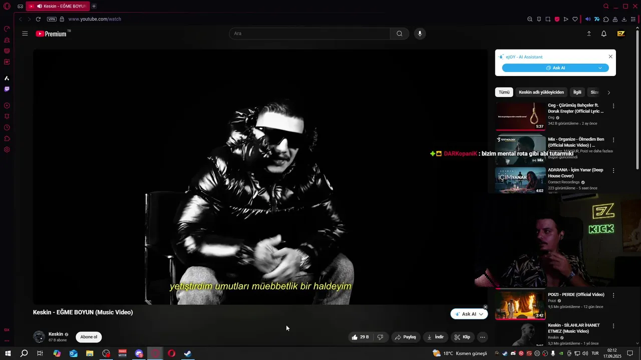Open Outlook from the taskbar

tap(73, 353)
